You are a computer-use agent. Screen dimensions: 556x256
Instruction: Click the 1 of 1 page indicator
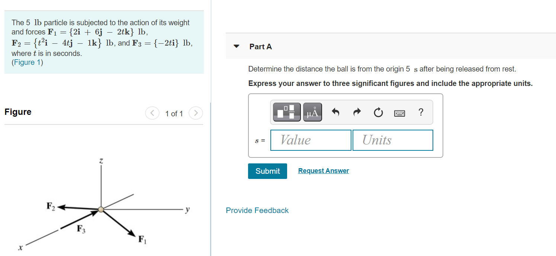coord(174,113)
